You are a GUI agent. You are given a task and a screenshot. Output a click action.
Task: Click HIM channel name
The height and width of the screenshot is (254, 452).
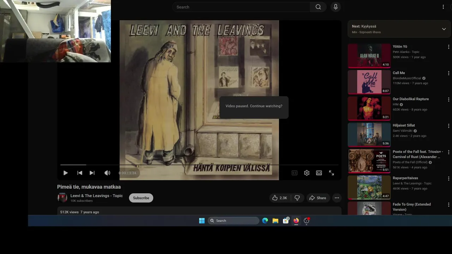395,104
